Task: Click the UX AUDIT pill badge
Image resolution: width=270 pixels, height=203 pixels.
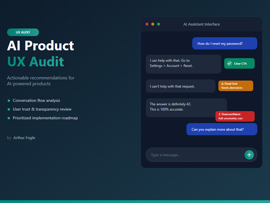Action: point(23,32)
